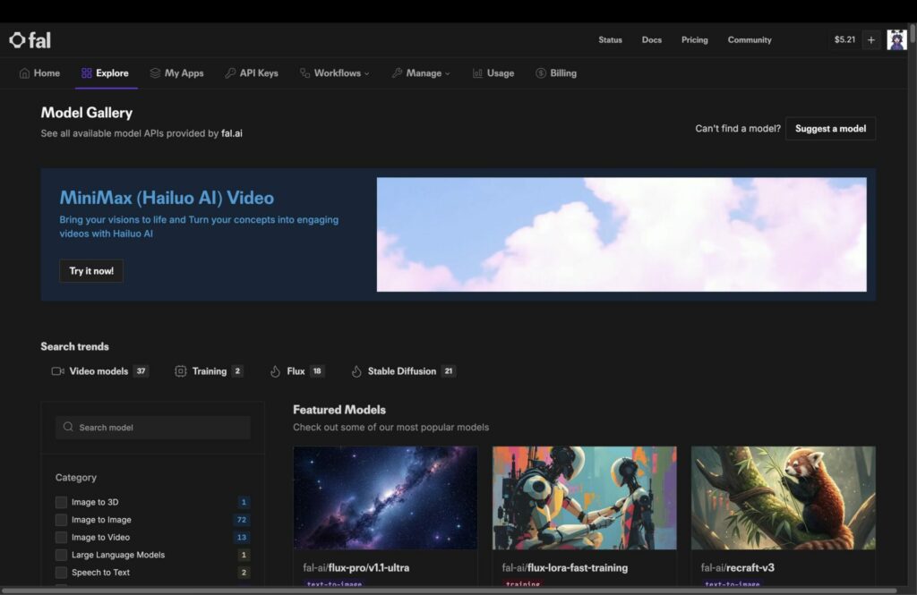This screenshot has width=917, height=595.
Task: Click the fal logo icon
Action: 17,40
